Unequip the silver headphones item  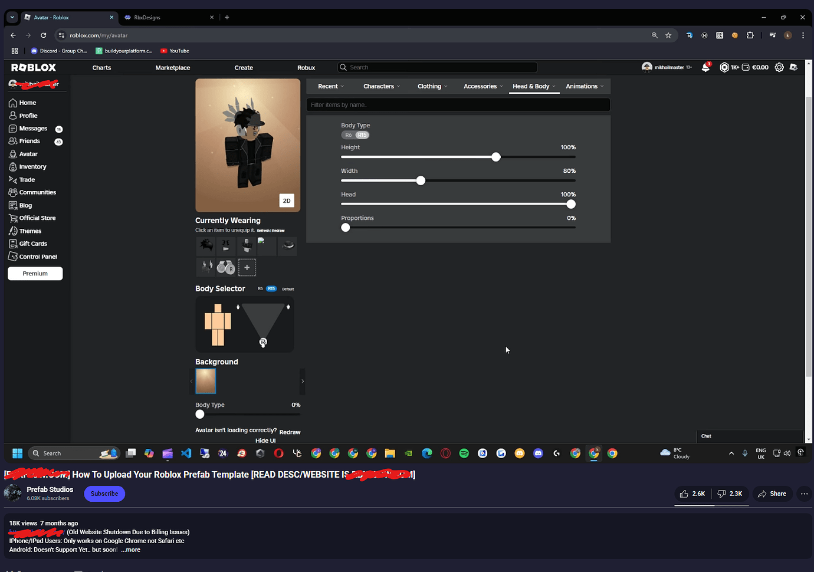point(226,268)
